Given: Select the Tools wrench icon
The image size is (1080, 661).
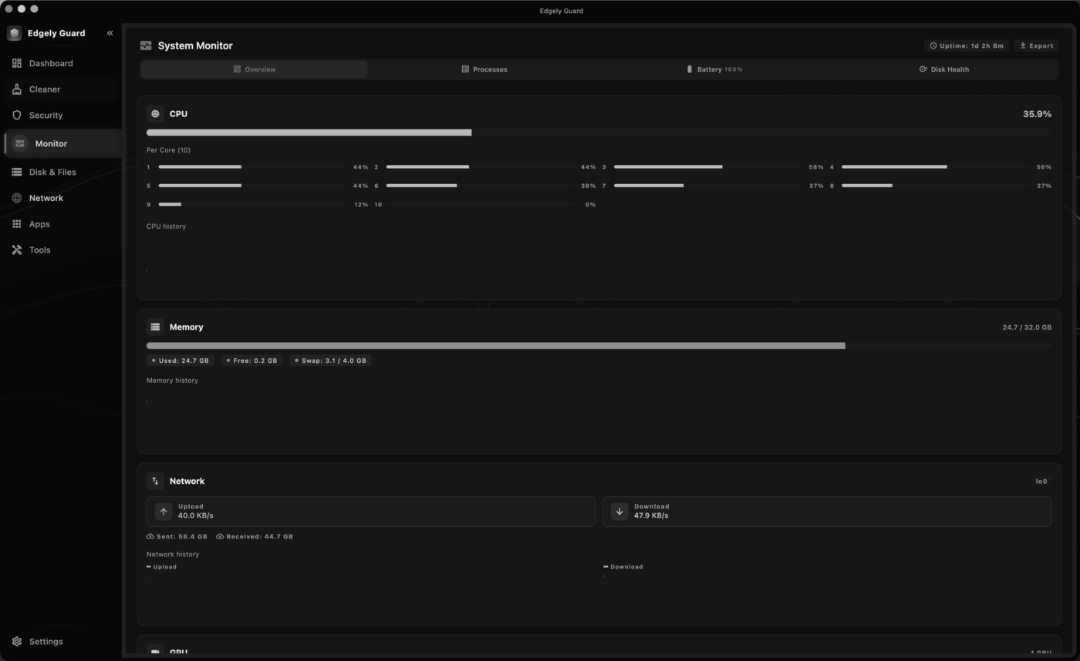Looking at the screenshot, I should pos(17,250).
